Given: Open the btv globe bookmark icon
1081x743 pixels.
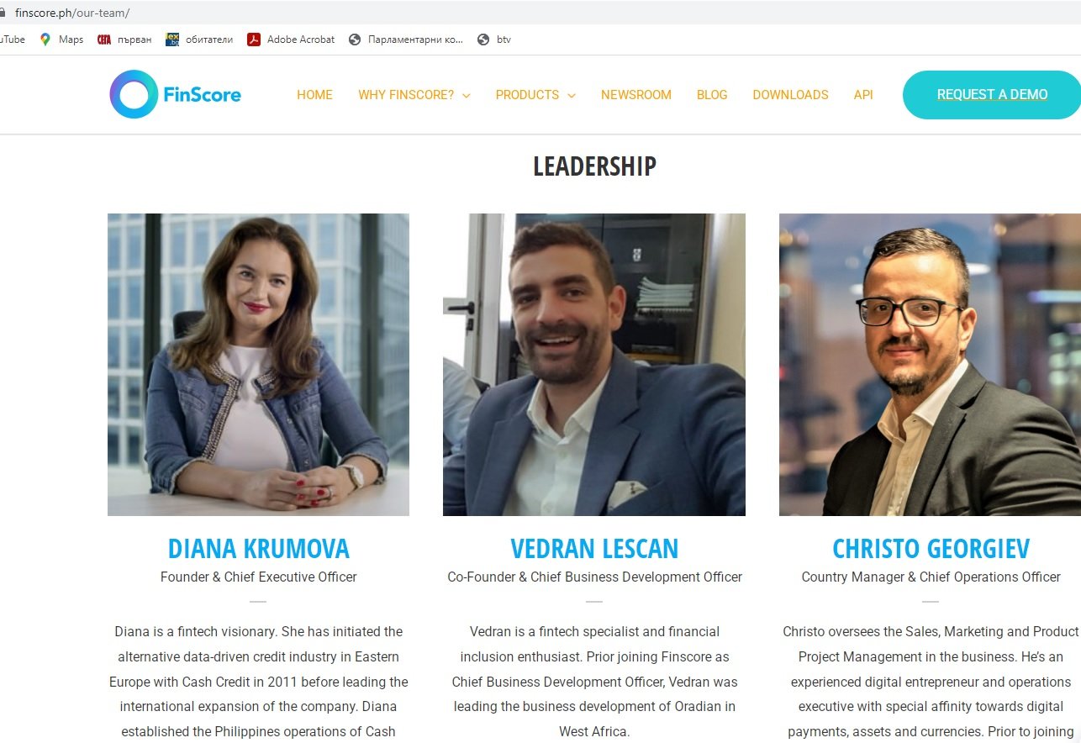Looking at the screenshot, I should point(483,40).
